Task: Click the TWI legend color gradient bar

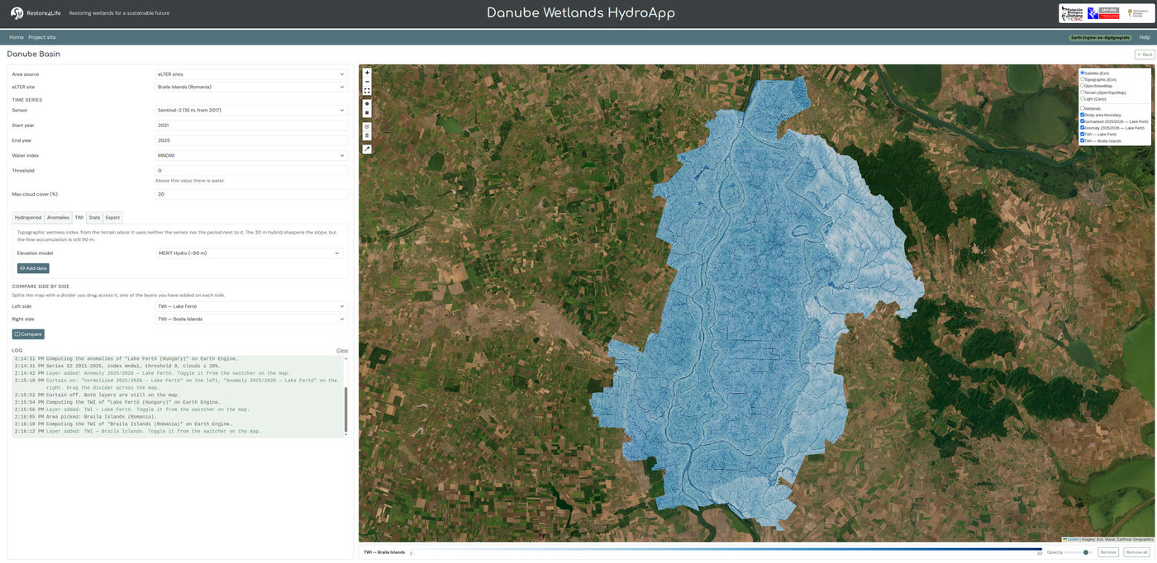Action: click(726, 549)
